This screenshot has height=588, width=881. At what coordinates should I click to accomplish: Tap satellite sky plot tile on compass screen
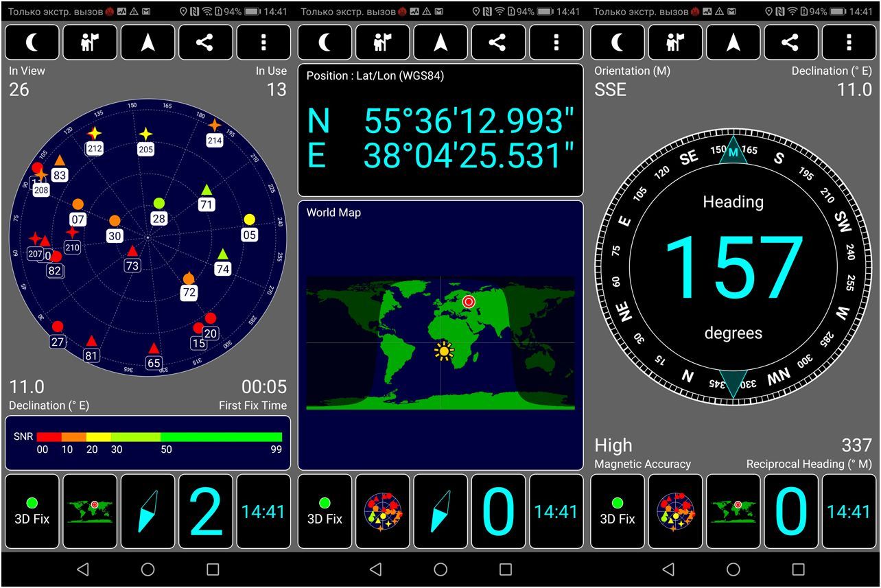click(x=676, y=511)
